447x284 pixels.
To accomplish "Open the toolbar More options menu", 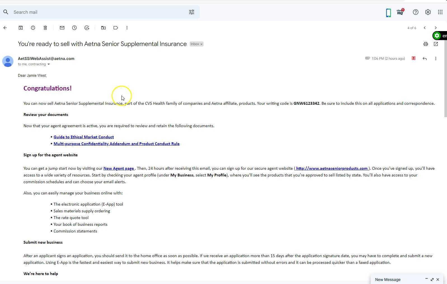I will tap(127, 28).
